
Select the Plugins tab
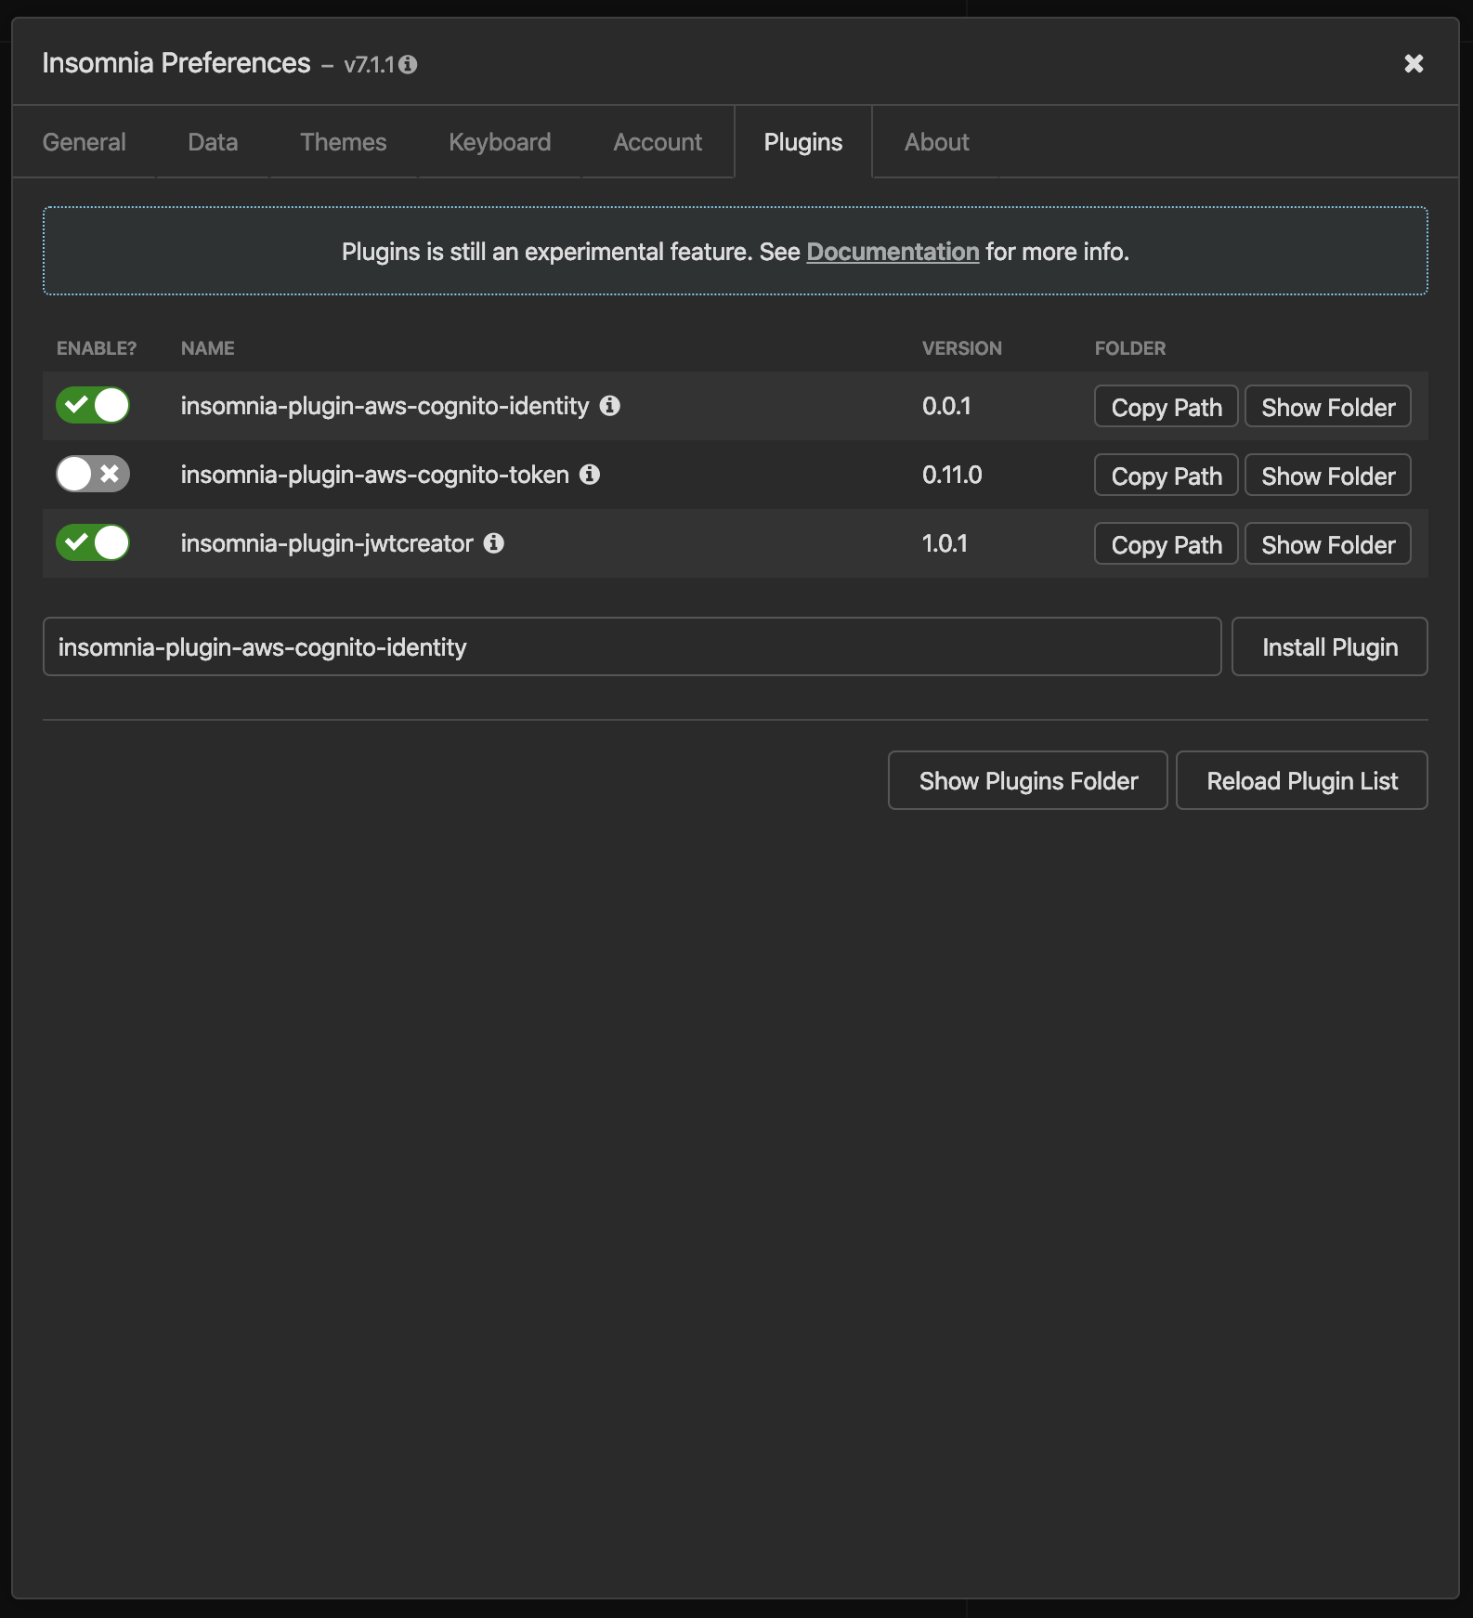[803, 142]
